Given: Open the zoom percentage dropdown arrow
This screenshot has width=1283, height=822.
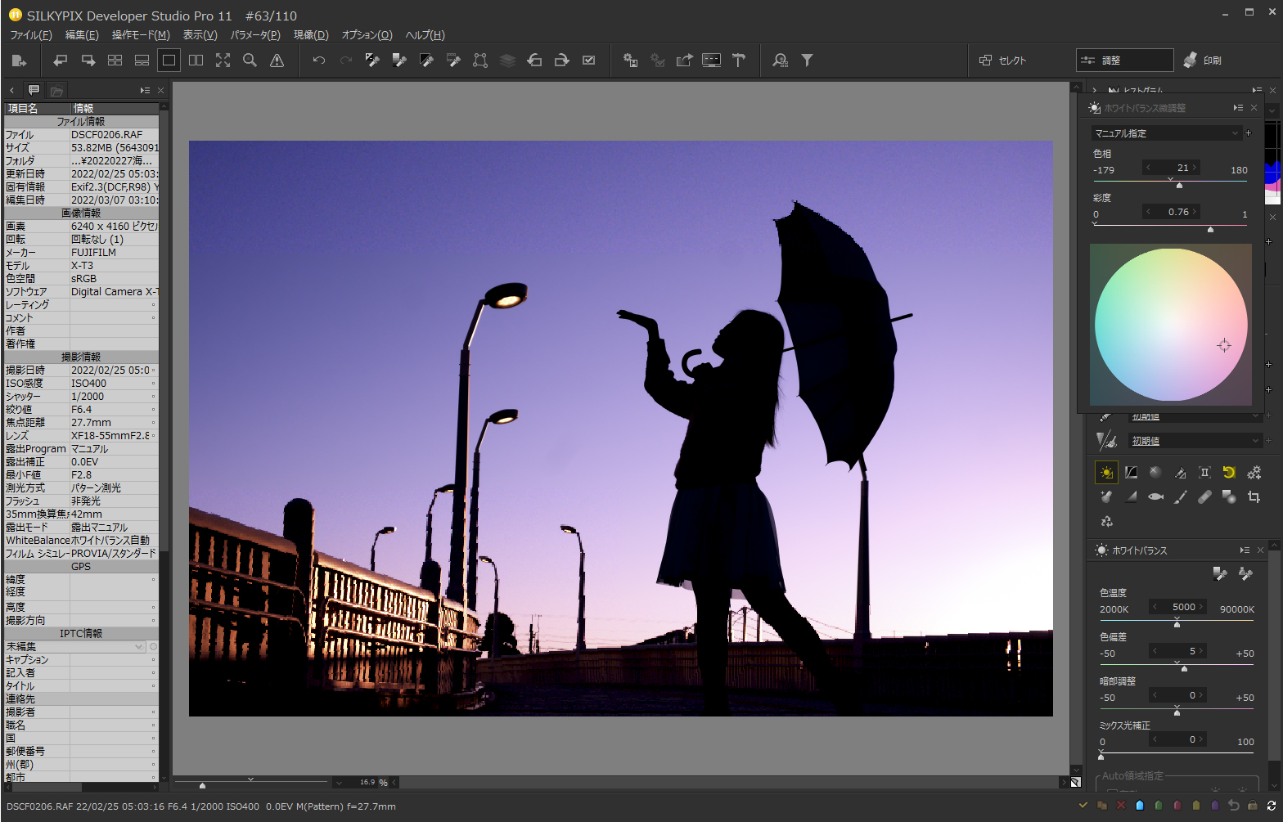Looking at the screenshot, I should (x=339, y=783).
